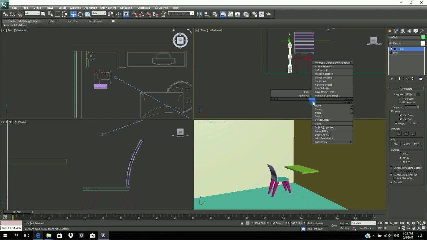Open the Modifier List dropdown
The height and width of the screenshot is (240, 427).
(x=406, y=43)
